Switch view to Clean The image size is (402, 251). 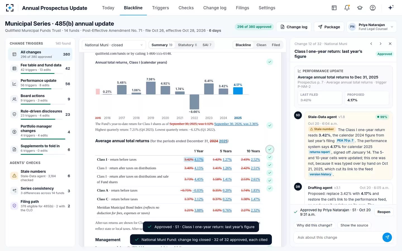261,45
